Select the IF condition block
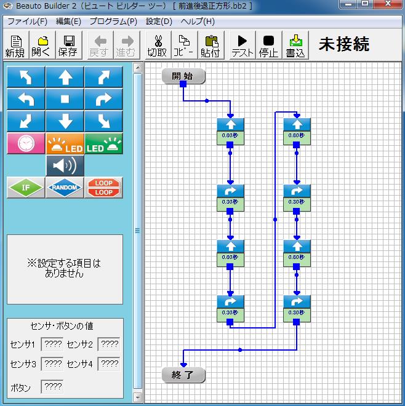This screenshot has width=405, height=406. (x=26, y=188)
